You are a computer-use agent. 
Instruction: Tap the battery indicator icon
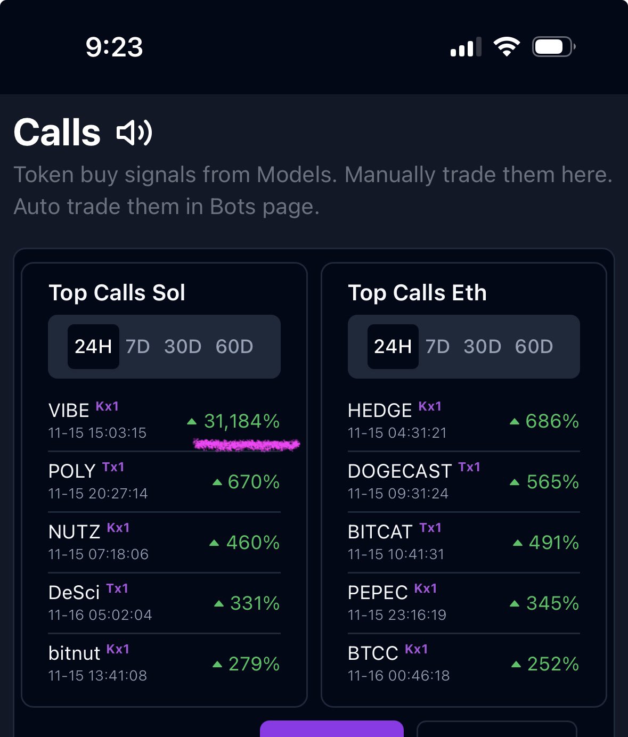click(553, 47)
